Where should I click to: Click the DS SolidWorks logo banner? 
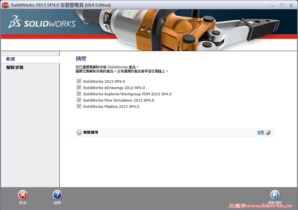pos(42,22)
